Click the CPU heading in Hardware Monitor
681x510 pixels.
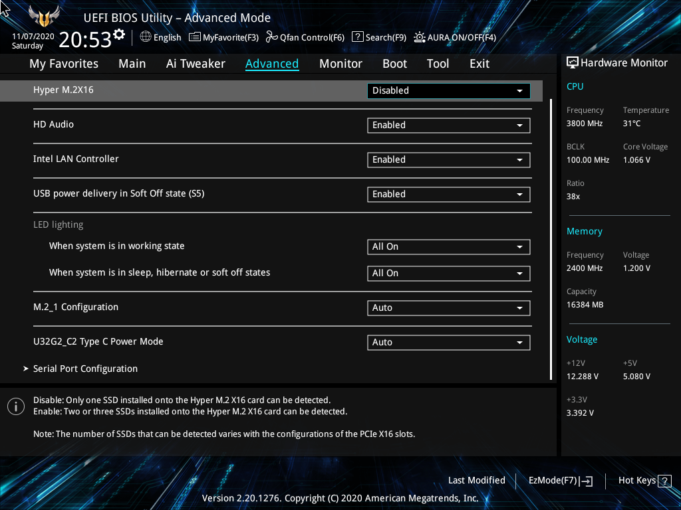click(575, 86)
